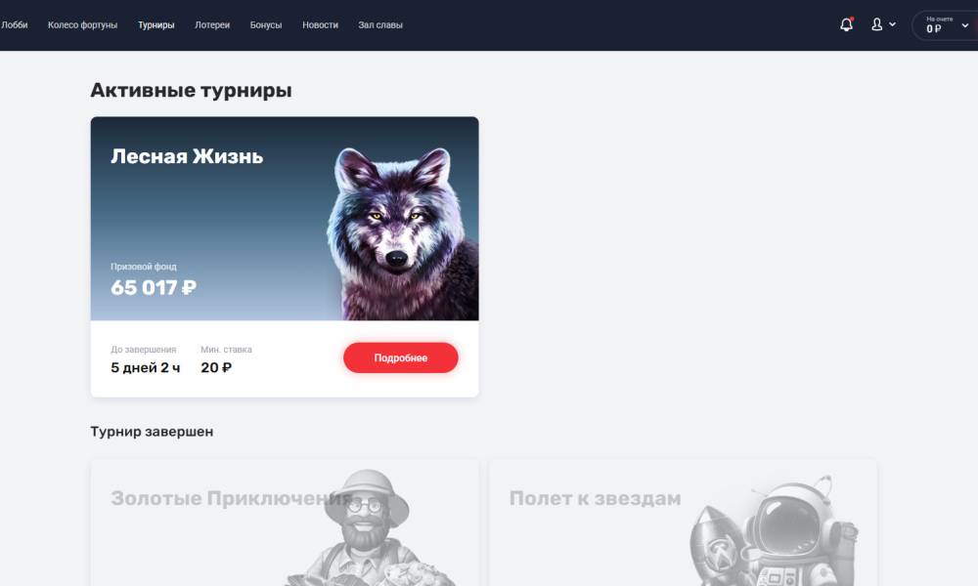Open the notifications bell icon
978x586 pixels.
click(x=846, y=25)
